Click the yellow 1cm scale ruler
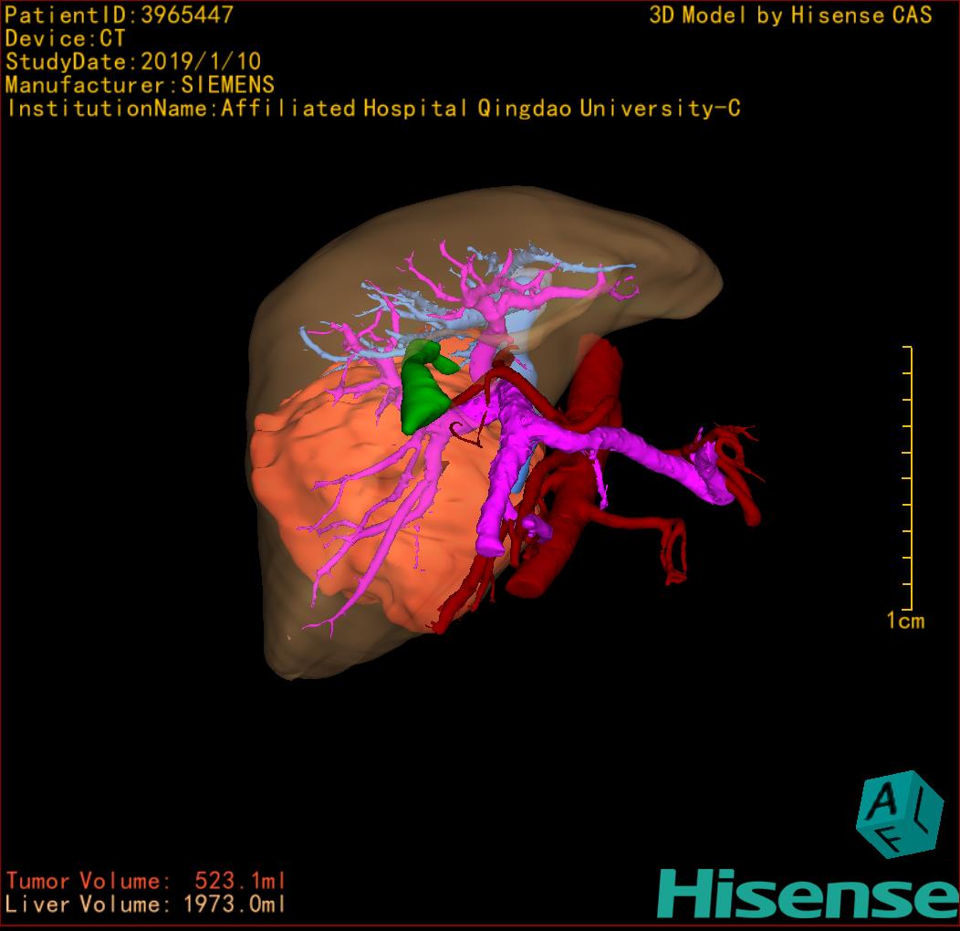The width and height of the screenshot is (960, 931). 908,478
